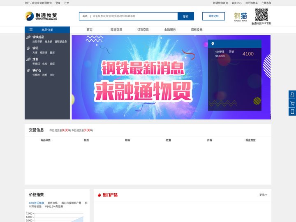
Task: Switch to PB61.5%青岛港 index tab
Action: click(x=54, y=206)
